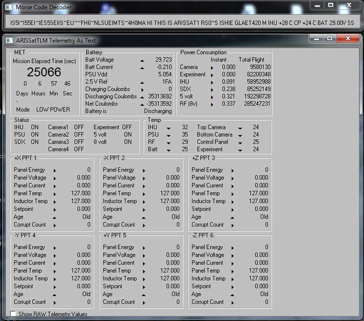Viewport: 364px width, 321px height.
Task: Click the IHU power consumption arrow
Action: click(212, 83)
